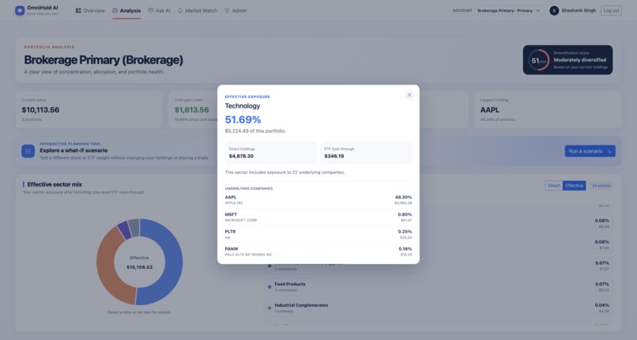
Task: Select the purple donut chart slice
Action: coord(124,229)
